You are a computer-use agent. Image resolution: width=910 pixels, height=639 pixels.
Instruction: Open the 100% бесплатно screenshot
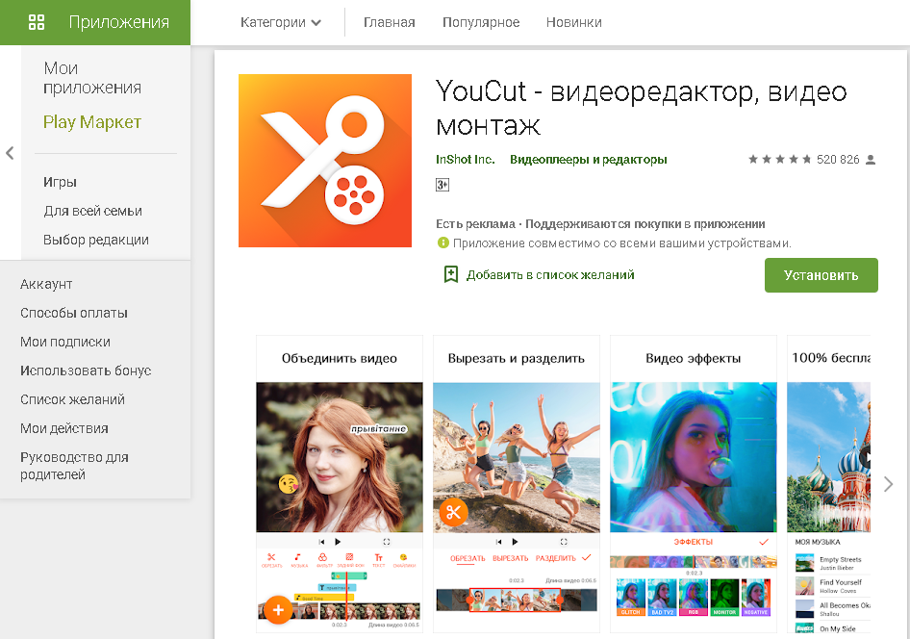(x=829, y=484)
